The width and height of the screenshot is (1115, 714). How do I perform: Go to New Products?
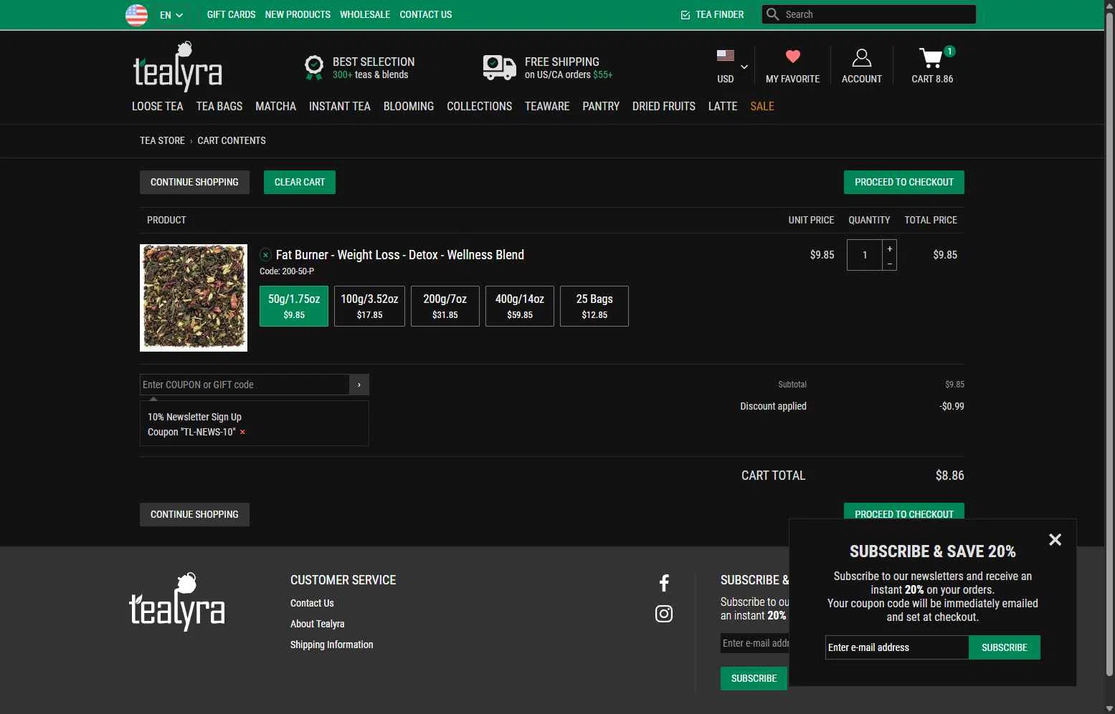point(298,14)
